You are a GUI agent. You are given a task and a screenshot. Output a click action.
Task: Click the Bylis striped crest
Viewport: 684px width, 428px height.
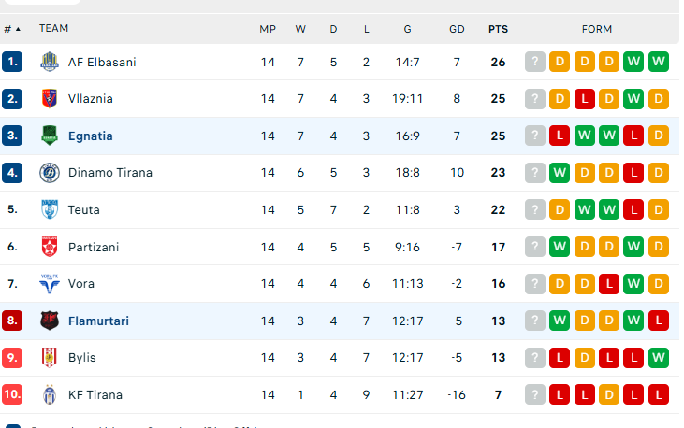[x=50, y=358]
